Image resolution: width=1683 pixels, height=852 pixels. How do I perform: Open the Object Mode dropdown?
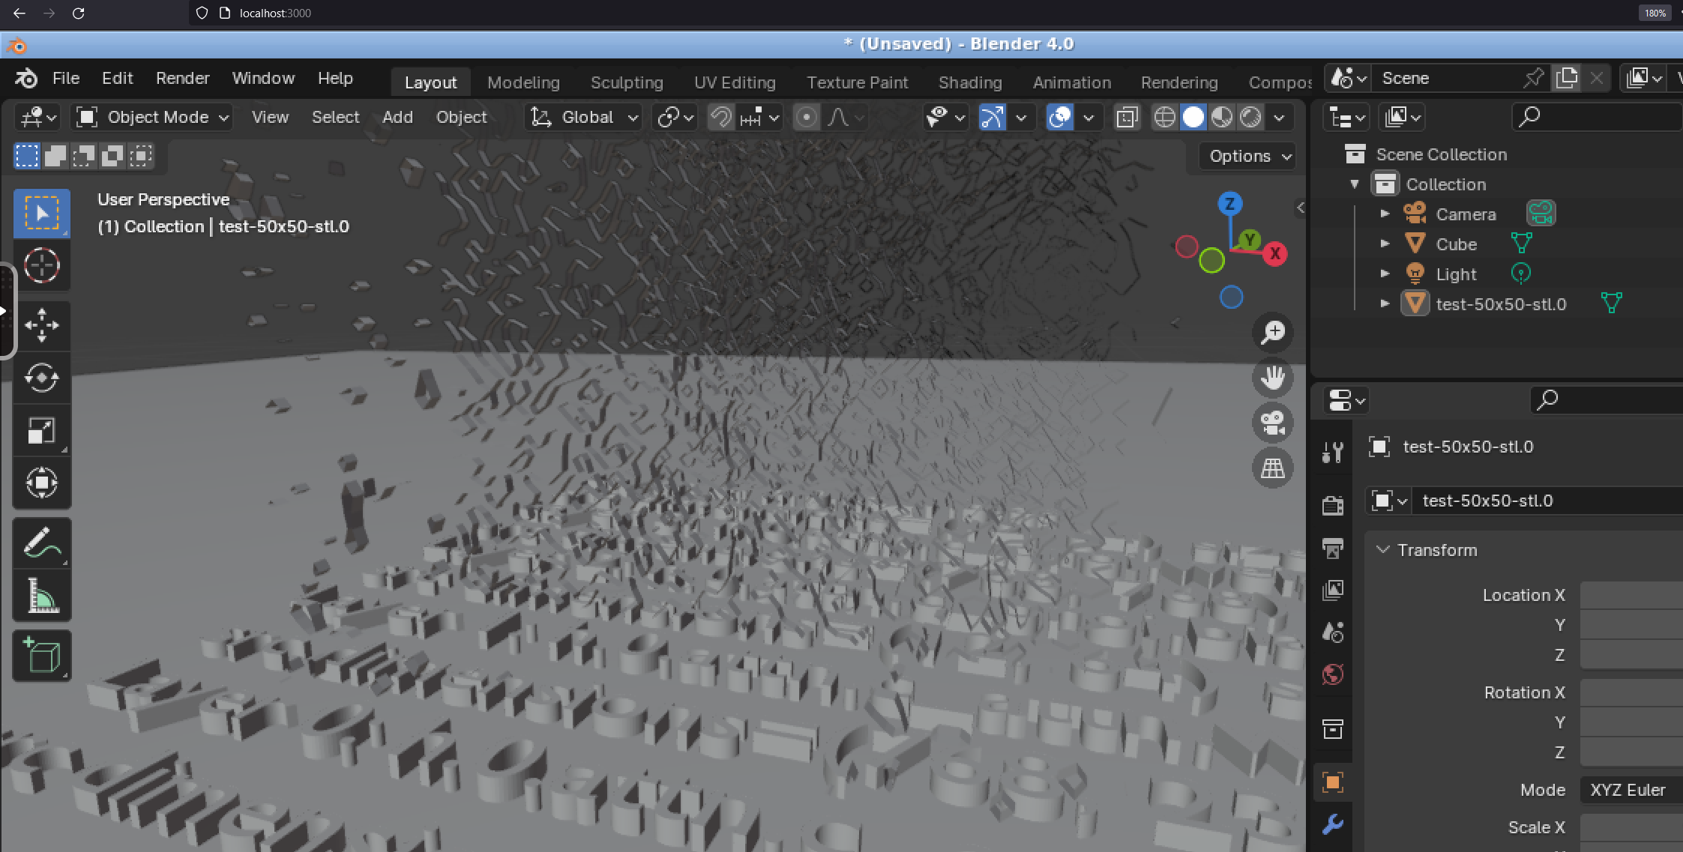[153, 118]
